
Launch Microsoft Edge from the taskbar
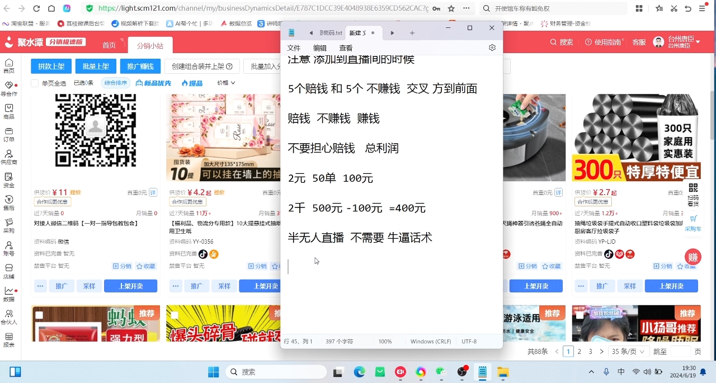click(x=359, y=372)
